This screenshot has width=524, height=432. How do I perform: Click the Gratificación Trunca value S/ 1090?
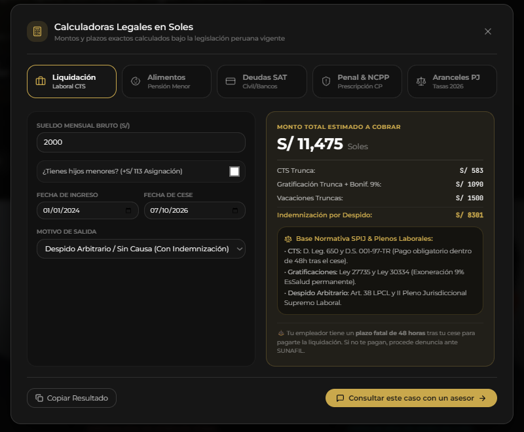tap(470, 185)
